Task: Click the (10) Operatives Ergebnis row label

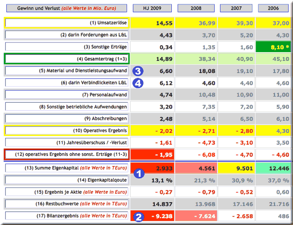Action: tap(66, 131)
